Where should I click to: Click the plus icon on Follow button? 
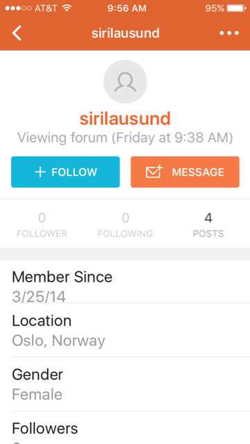pos(40,172)
